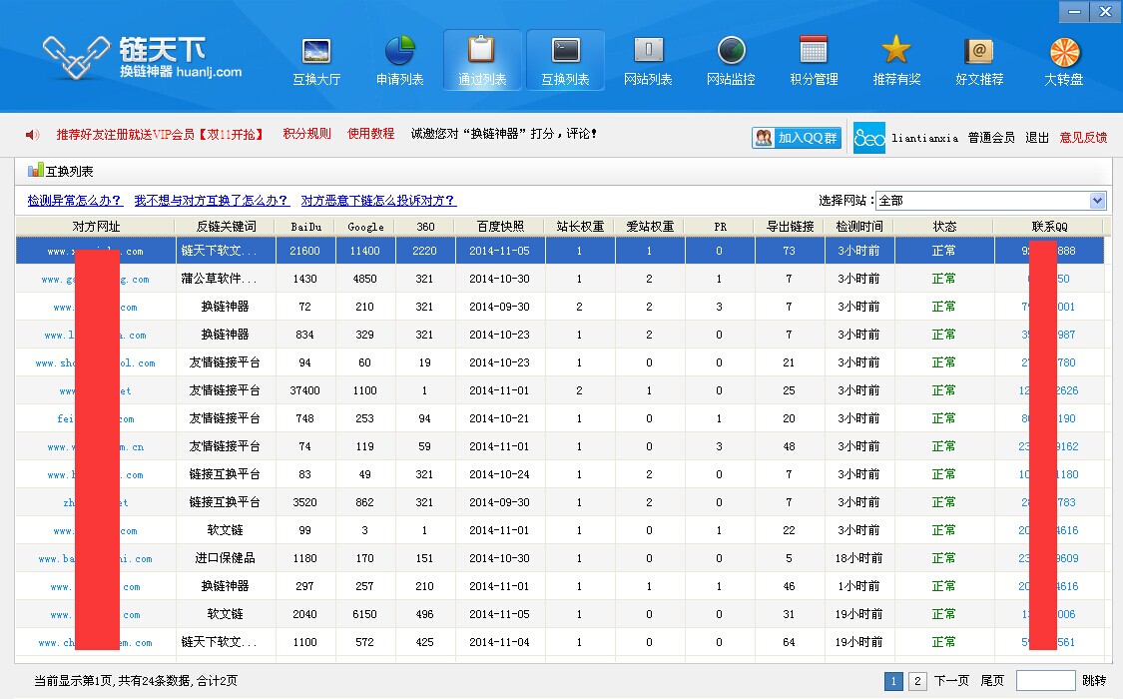Click the page number jump input field
The width and height of the screenshot is (1123, 699).
point(1045,681)
